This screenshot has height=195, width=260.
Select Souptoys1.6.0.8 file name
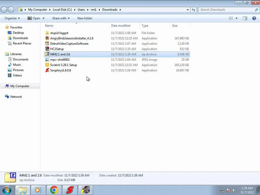point(60,70)
